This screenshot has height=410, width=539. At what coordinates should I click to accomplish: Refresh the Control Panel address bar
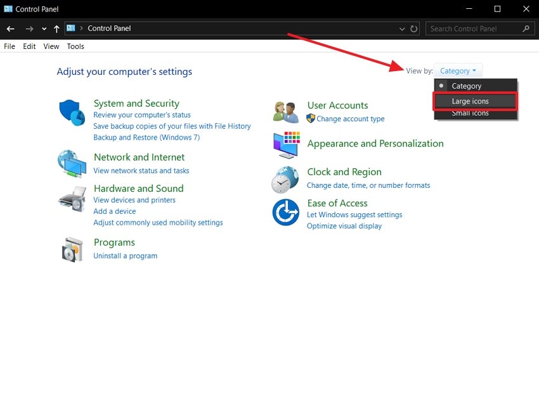pos(414,29)
